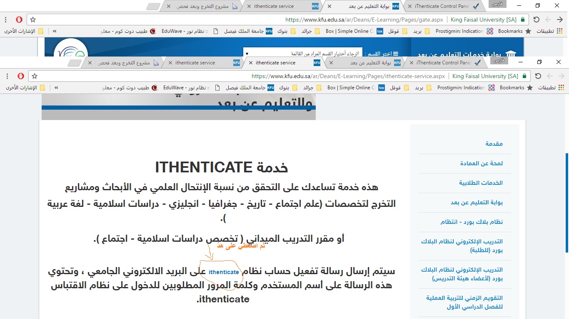
Task: Open البلاك بورد (للطلبة) training sidebar link
Action: coord(462,246)
